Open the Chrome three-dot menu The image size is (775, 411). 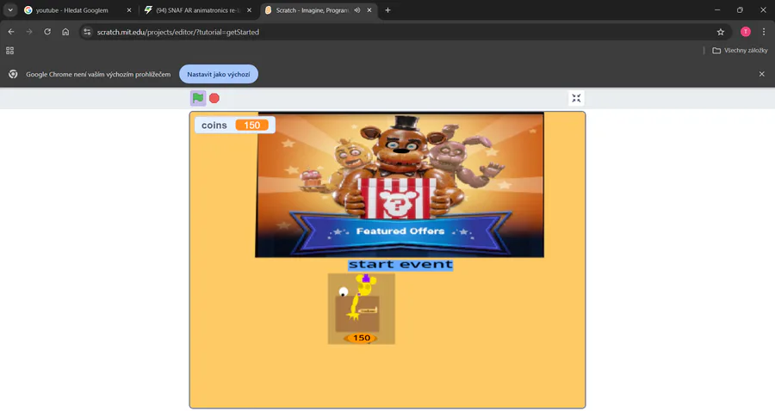point(764,32)
